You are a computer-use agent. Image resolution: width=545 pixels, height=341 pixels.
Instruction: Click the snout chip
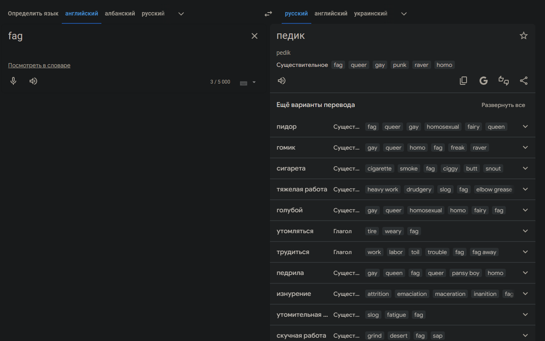493,168
